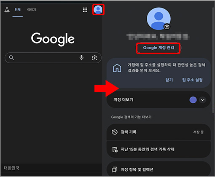Click the large account profile picture
Viewport: 215px width, 177px height.
159,19
